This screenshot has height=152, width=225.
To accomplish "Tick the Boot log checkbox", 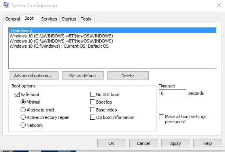I will (93, 102).
